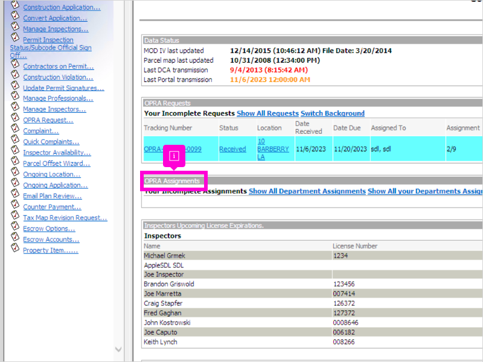Click Show All Requests link

point(267,113)
